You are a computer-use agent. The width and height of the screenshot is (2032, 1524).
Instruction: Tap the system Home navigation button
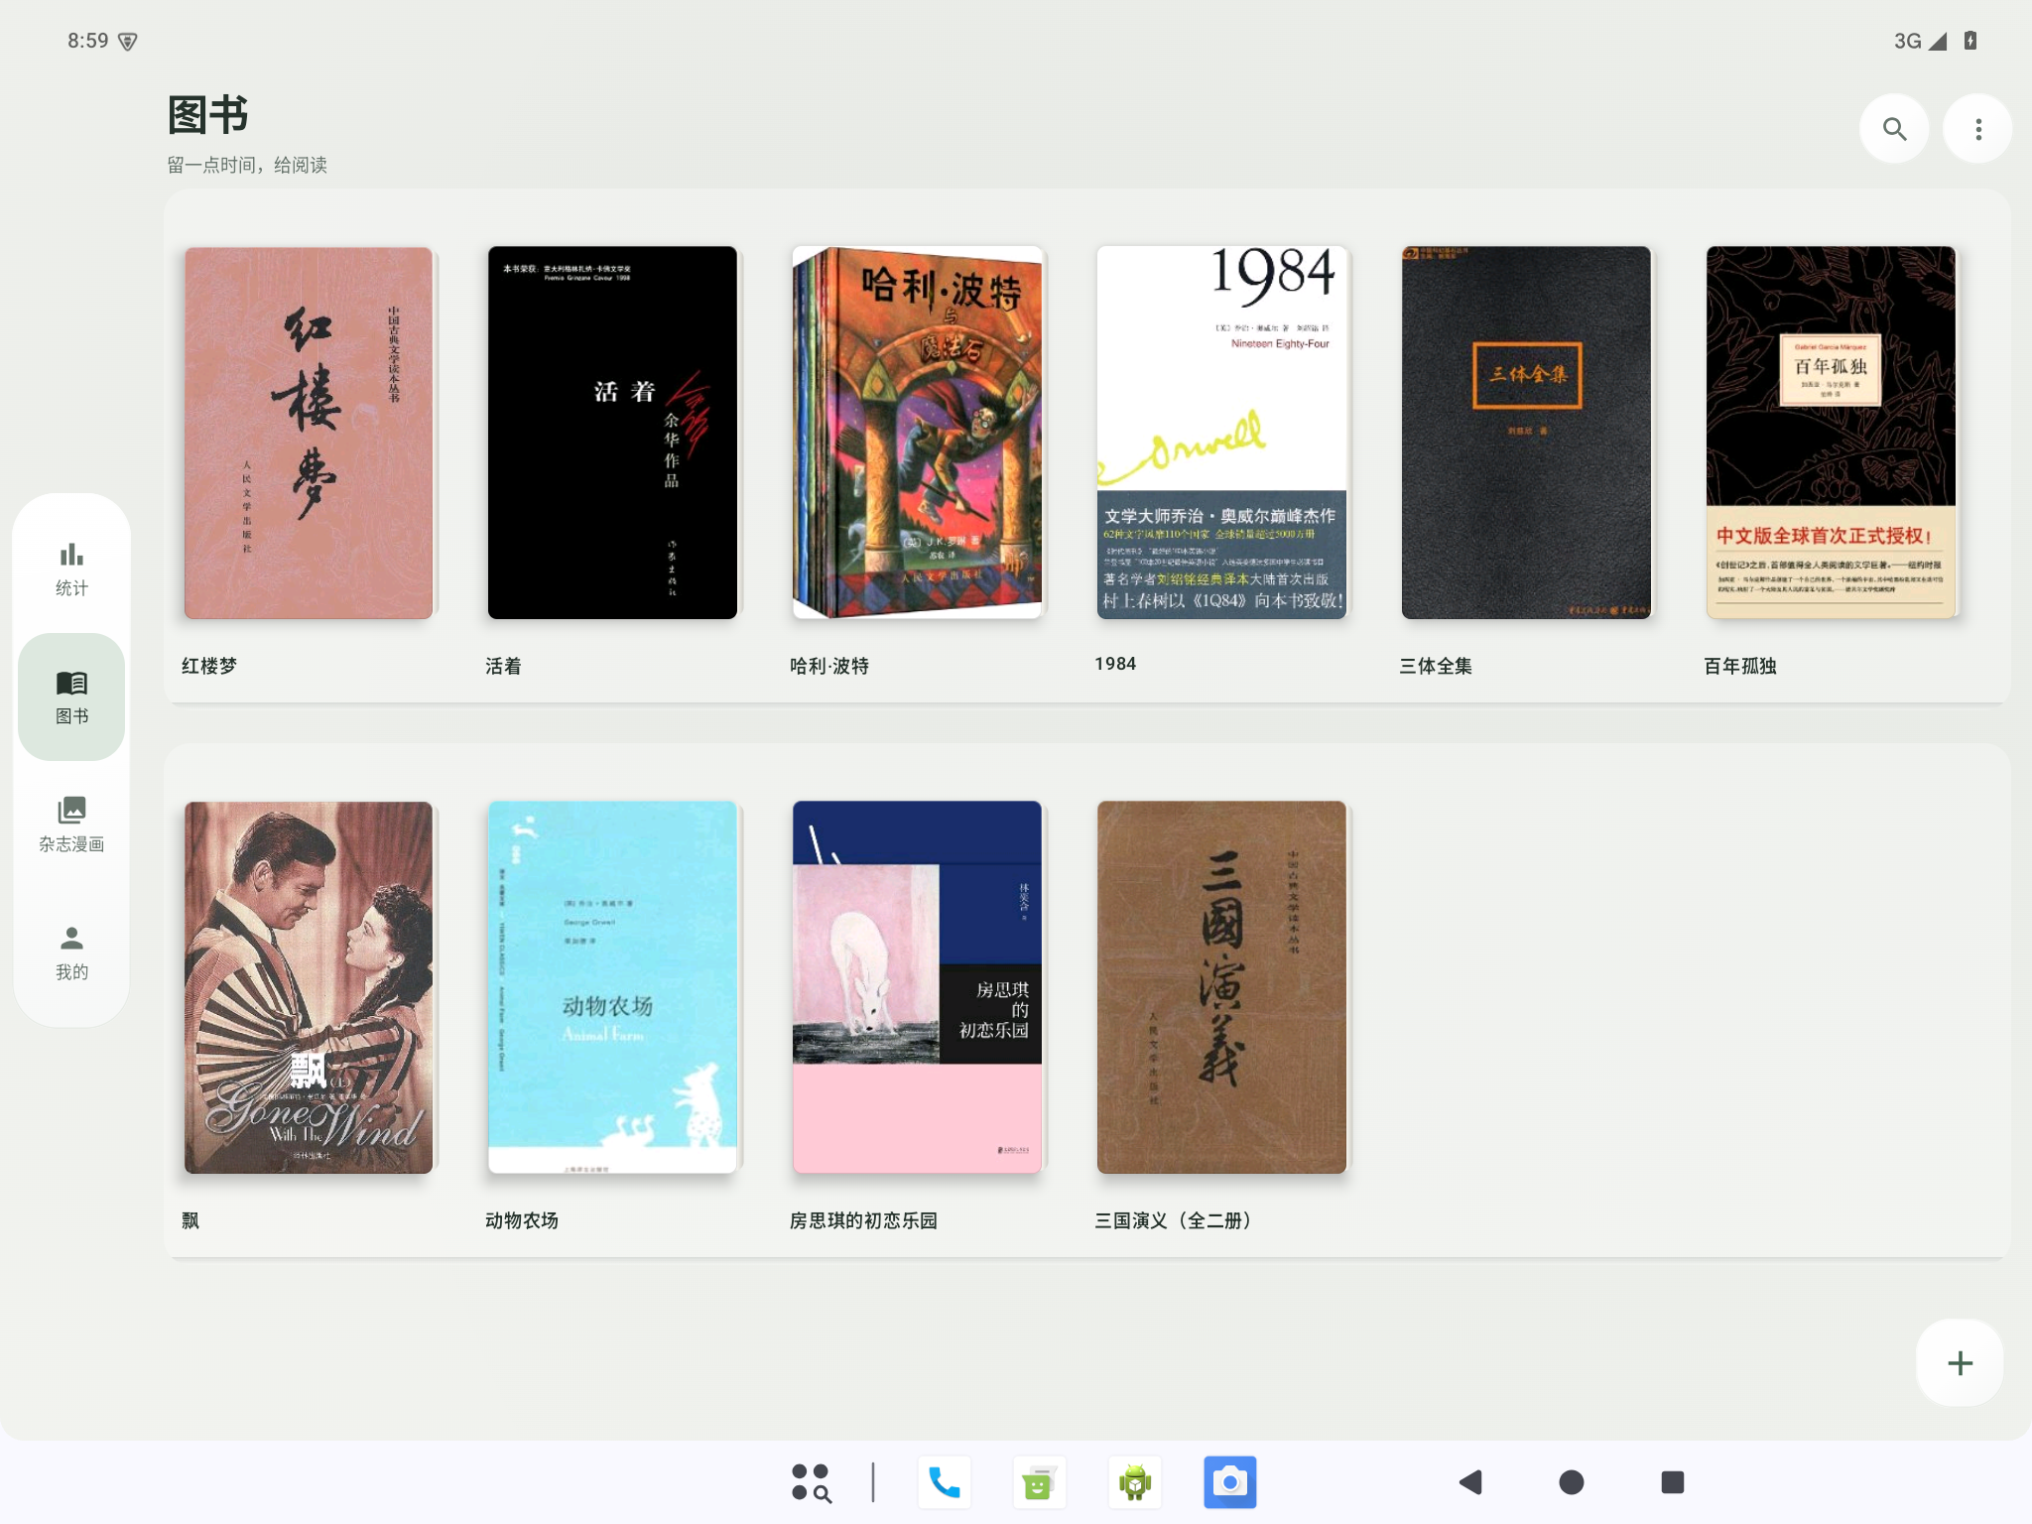click(1572, 1482)
